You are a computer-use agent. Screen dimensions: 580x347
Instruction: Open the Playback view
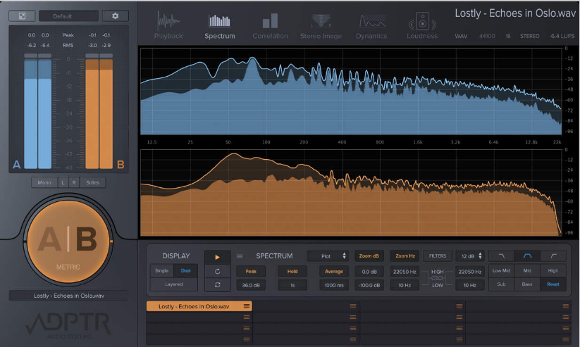point(168,24)
